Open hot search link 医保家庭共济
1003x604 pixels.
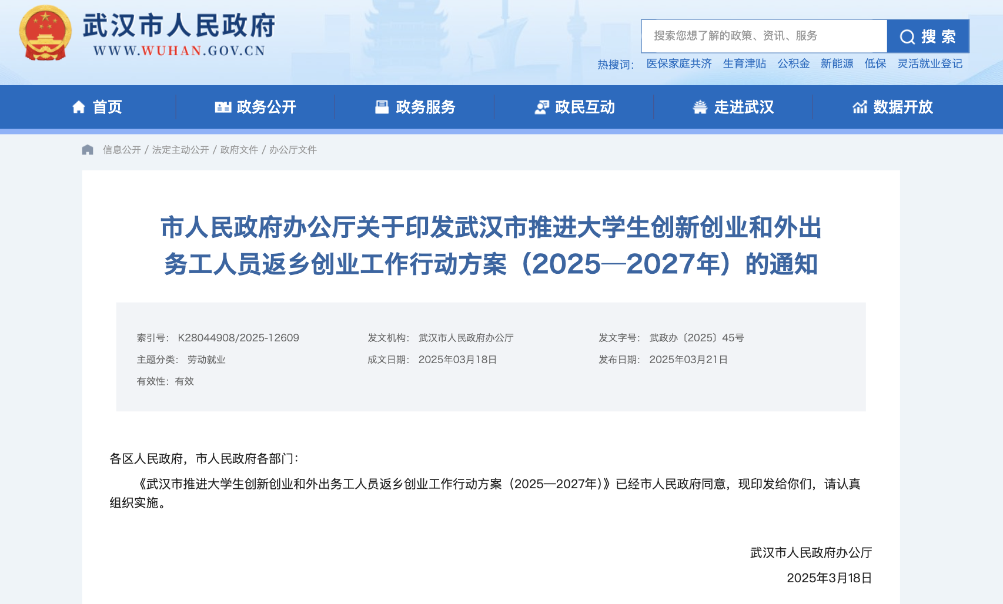pyautogui.click(x=679, y=63)
